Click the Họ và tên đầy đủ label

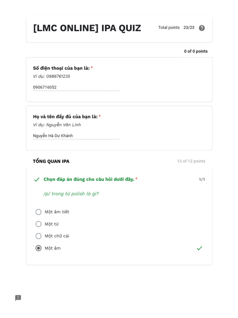[x=65, y=116]
